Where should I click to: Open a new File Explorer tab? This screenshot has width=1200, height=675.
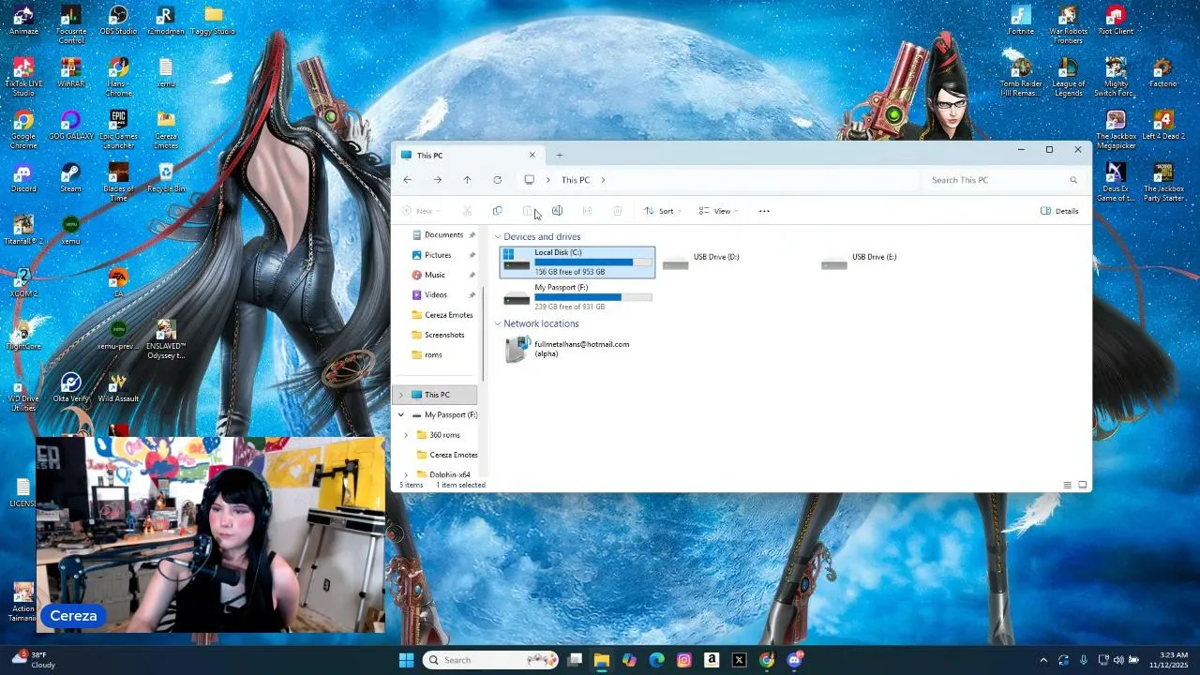(560, 156)
